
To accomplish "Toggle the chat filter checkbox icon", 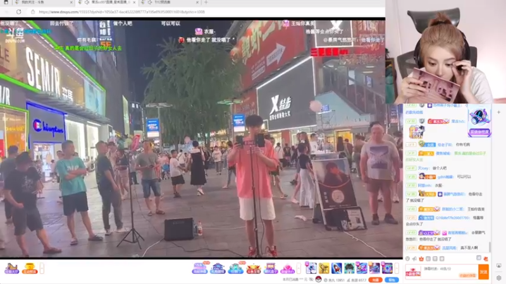I will click(479, 258).
